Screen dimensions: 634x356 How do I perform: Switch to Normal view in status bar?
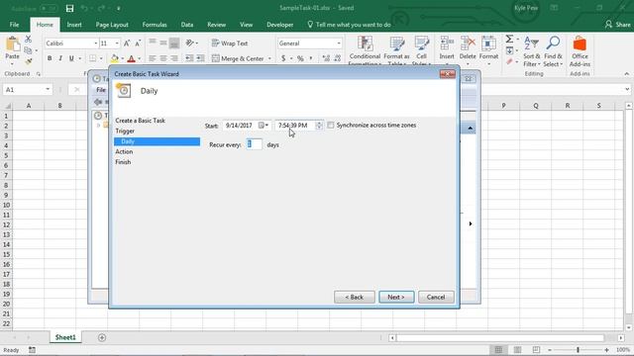[498, 349]
